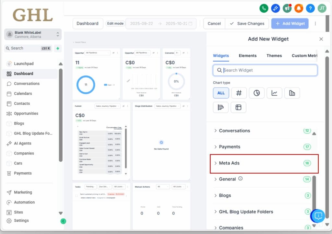Click the green phone icon in top bar
Viewport: 332px width, 234px height.
(x=264, y=8)
